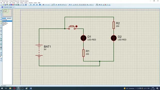Rotate anti-clockwise using the left toolbar arrow
Image resolution: width=160 pixels, height=90 pixels.
tap(1, 55)
